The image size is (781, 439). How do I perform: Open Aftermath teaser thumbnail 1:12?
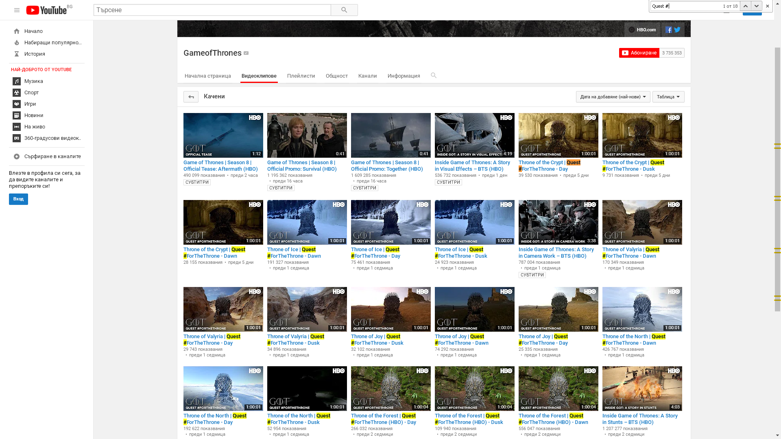click(x=223, y=135)
